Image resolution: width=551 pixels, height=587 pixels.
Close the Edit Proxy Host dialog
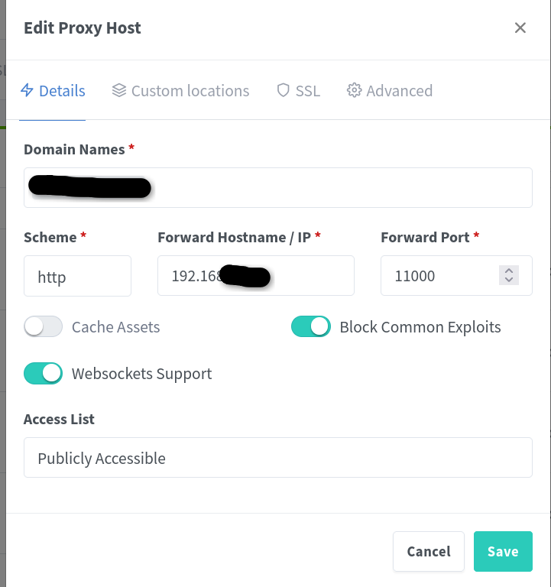[520, 28]
